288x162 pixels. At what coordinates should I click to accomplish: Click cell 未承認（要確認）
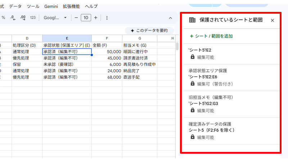(67, 64)
